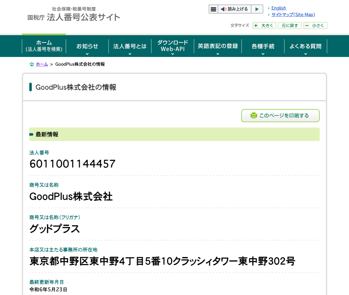This screenshot has width=349, height=295.
Task: Select the corporate number 6011001144457
Action: pos(72,164)
